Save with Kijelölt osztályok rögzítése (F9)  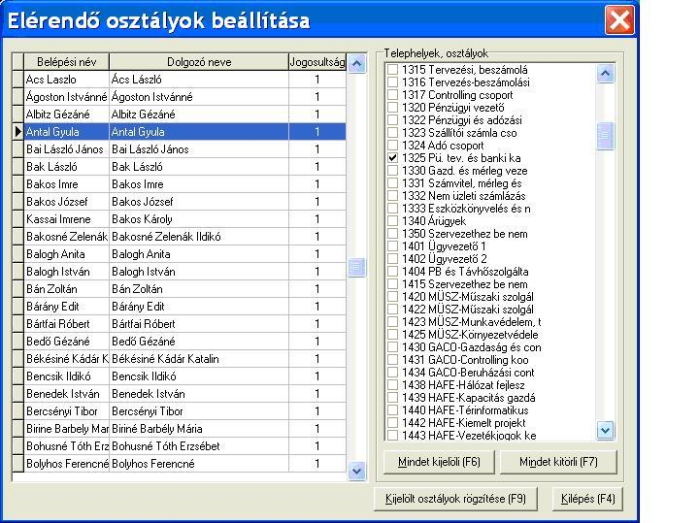(x=455, y=499)
